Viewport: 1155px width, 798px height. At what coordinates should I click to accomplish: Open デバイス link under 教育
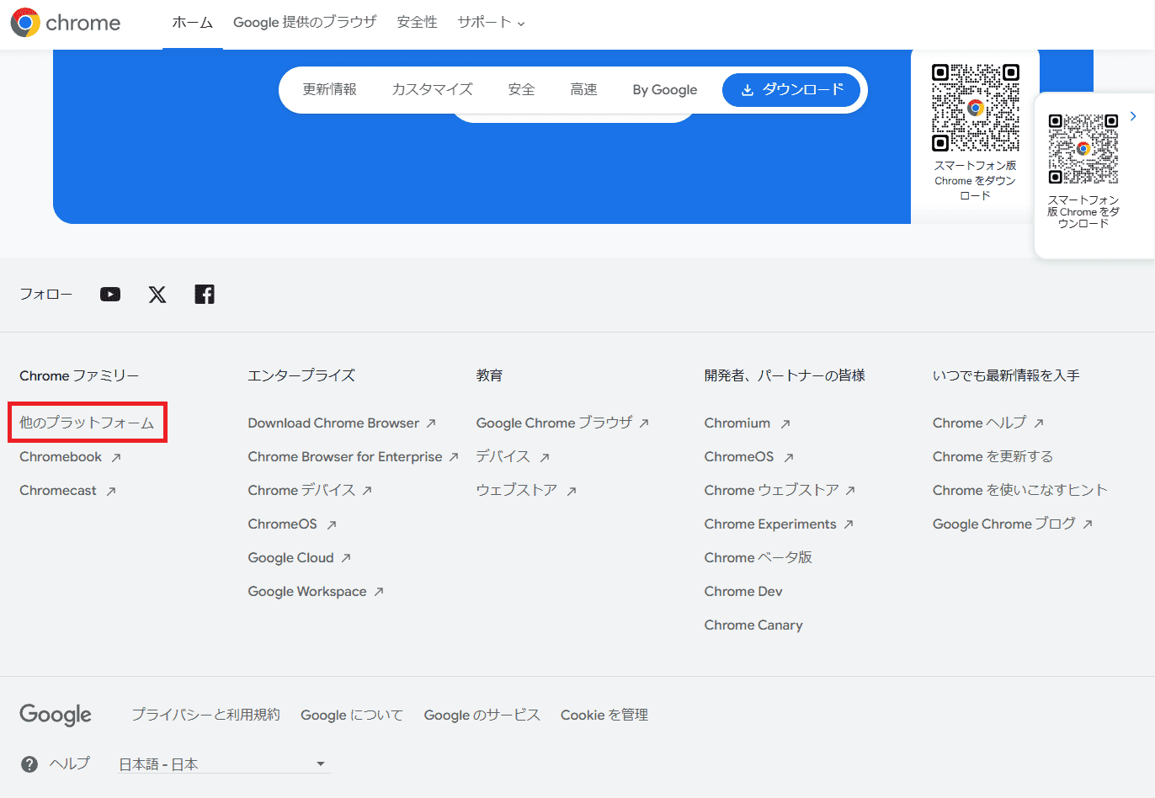[514, 457]
